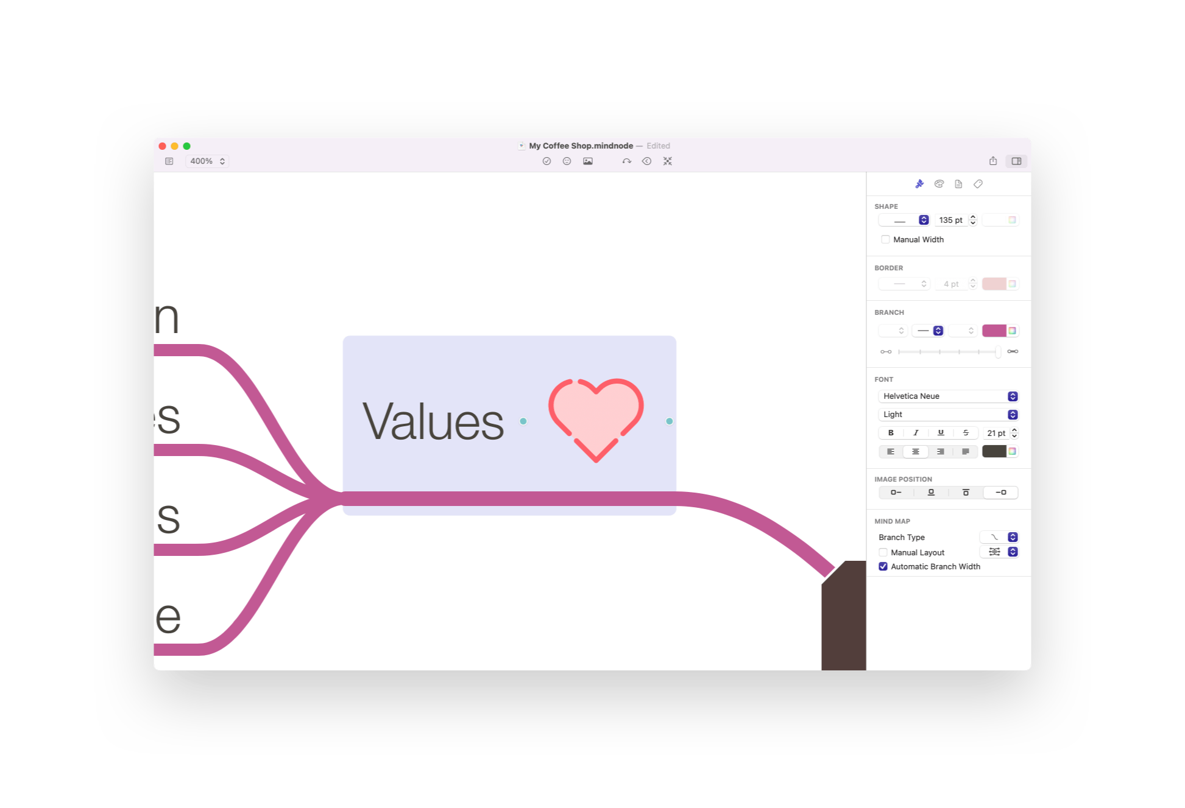Open the Tags panel

click(978, 184)
